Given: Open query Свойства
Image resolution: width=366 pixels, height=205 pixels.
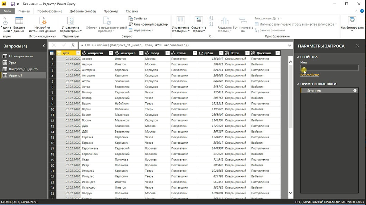Looking at the screenshot, I should [138, 18].
